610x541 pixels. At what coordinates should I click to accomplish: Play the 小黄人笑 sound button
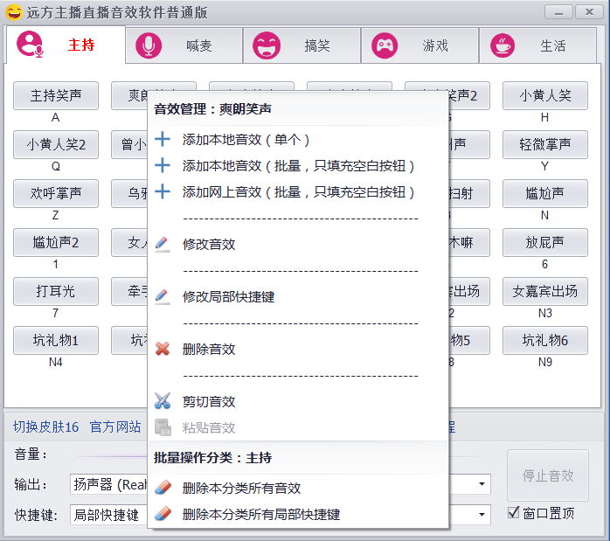click(544, 95)
